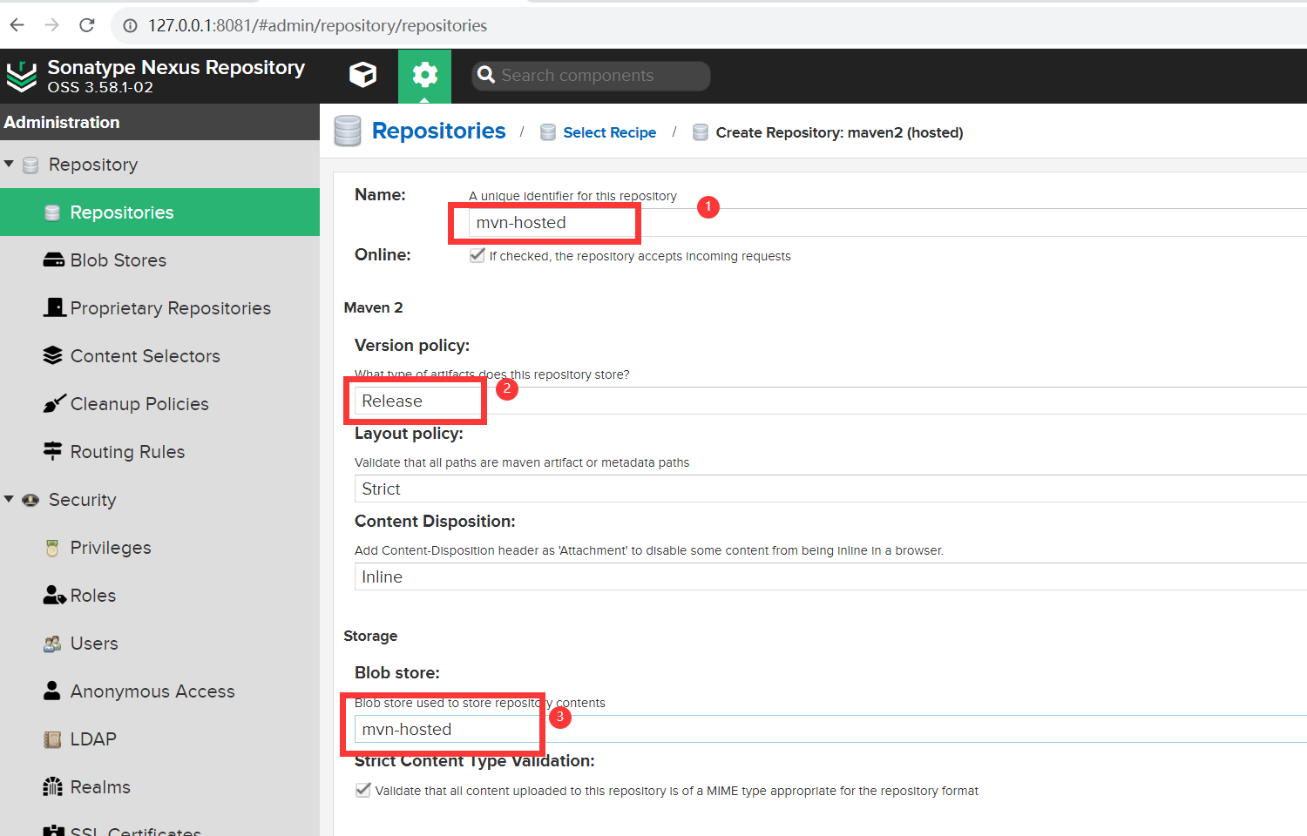Image resolution: width=1307 pixels, height=836 pixels.
Task: Reload the page with browser refresh icon
Action: click(x=87, y=25)
